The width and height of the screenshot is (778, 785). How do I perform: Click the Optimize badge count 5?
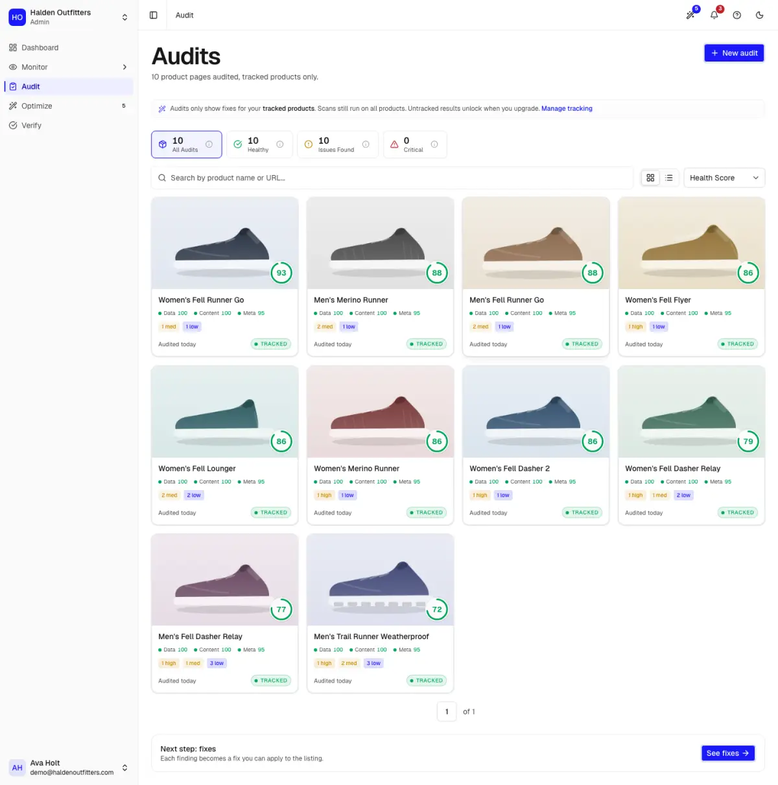tap(124, 106)
